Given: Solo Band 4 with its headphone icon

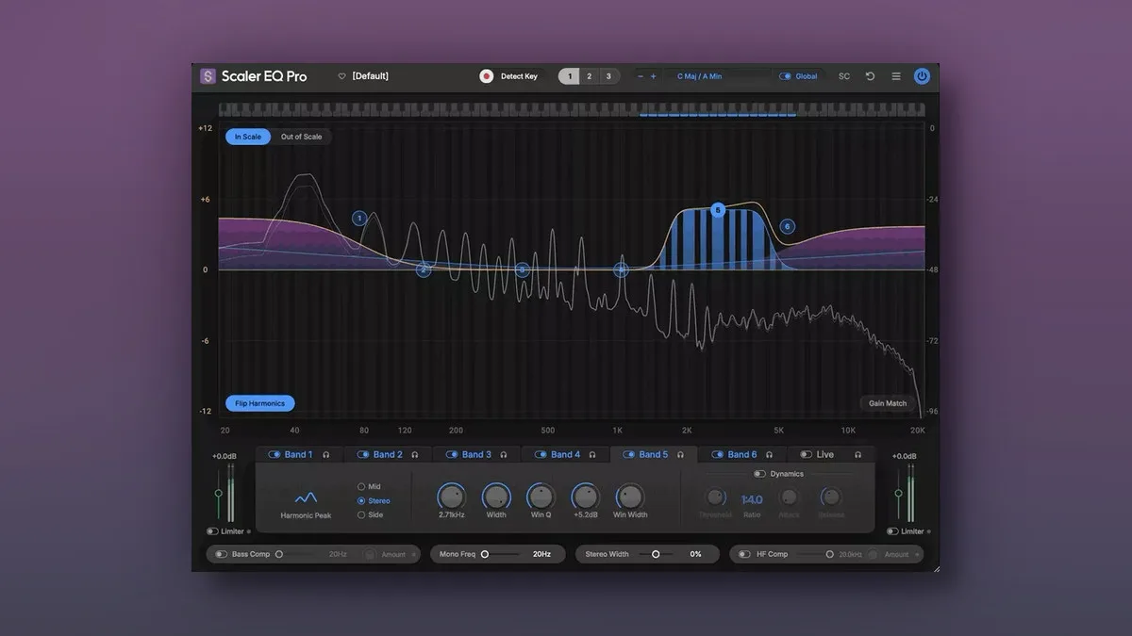Looking at the screenshot, I should tap(592, 455).
